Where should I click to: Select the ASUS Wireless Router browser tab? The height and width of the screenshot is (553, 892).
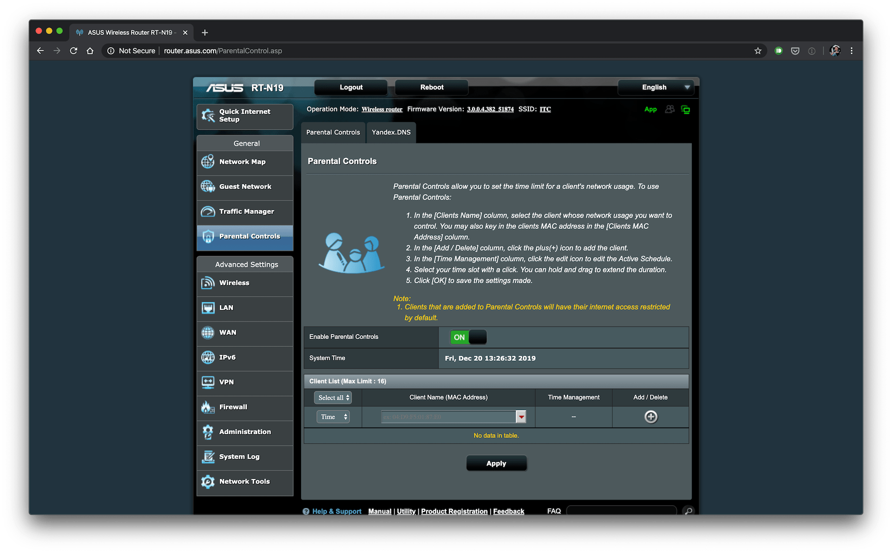pyautogui.click(x=131, y=33)
